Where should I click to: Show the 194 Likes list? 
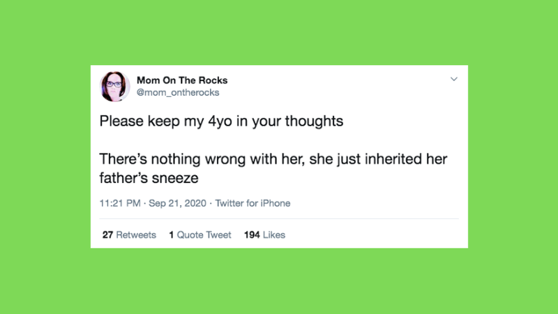[264, 235]
